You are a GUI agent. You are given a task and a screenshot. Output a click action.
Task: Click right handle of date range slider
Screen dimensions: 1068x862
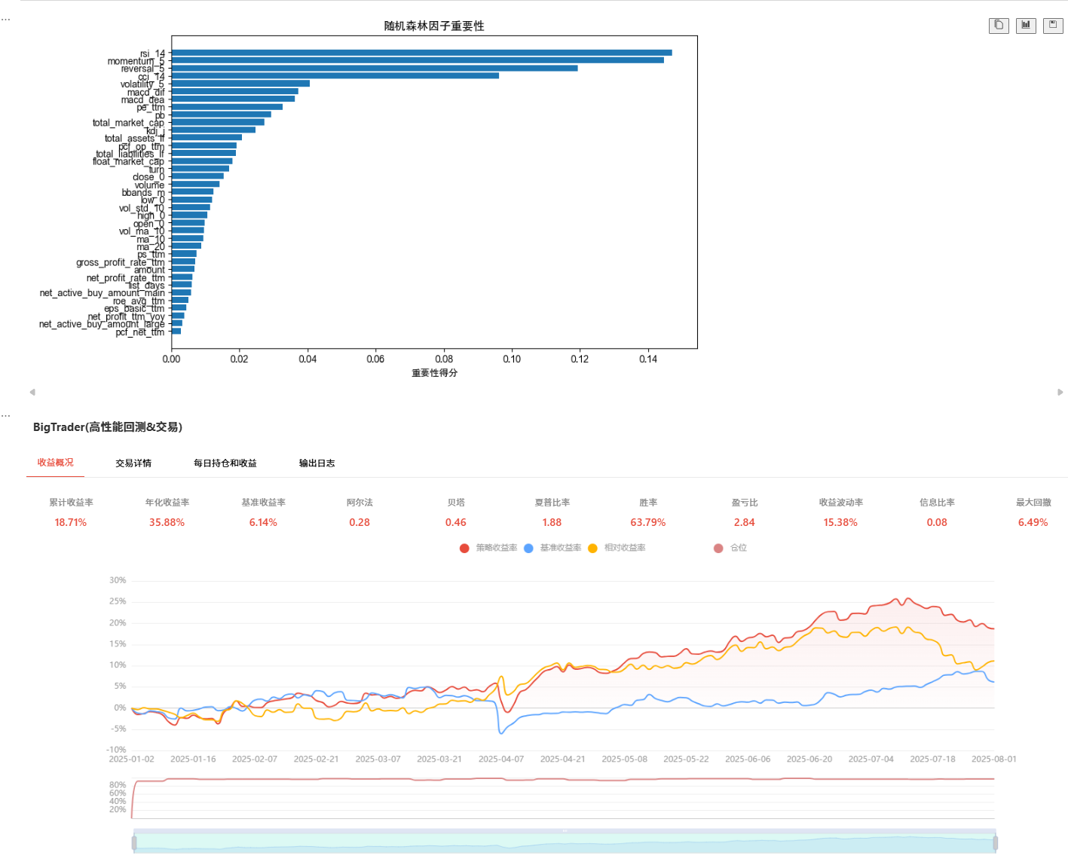[x=995, y=842]
